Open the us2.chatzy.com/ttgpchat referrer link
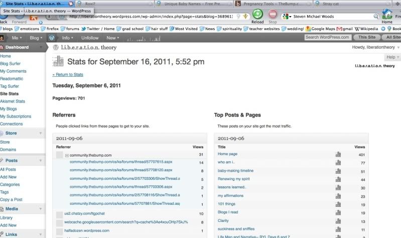 tap(84, 213)
